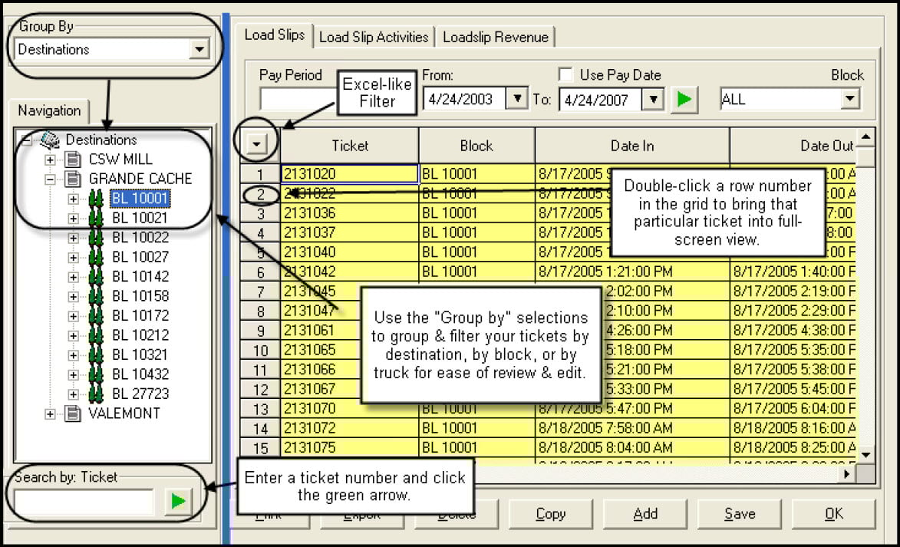Click the Ticket column header
This screenshot has width=900, height=547.
[x=350, y=146]
